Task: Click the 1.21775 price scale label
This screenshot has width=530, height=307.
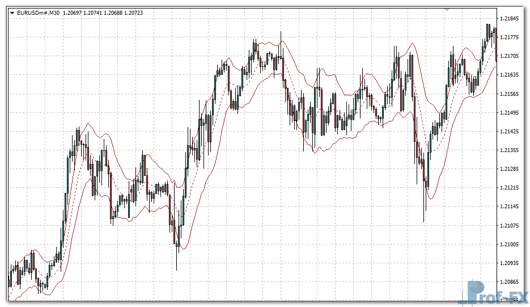Action: [511, 37]
